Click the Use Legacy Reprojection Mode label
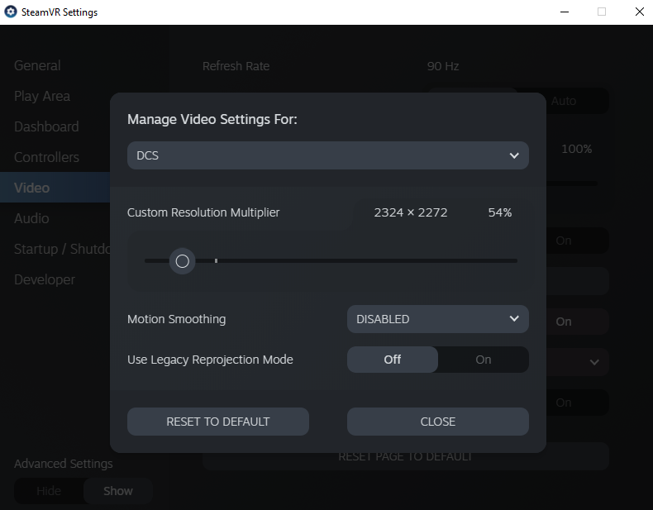The height and width of the screenshot is (510, 653). click(210, 360)
